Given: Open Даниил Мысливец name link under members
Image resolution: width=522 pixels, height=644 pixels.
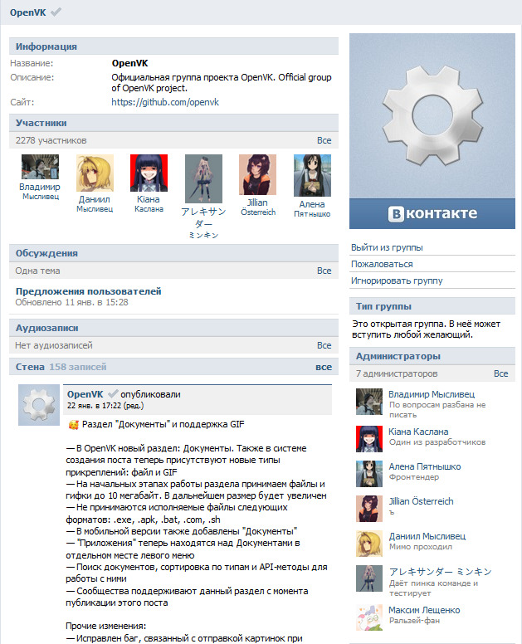Looking at the screenshot, I should pyautogui.click(x=95, y=203).
